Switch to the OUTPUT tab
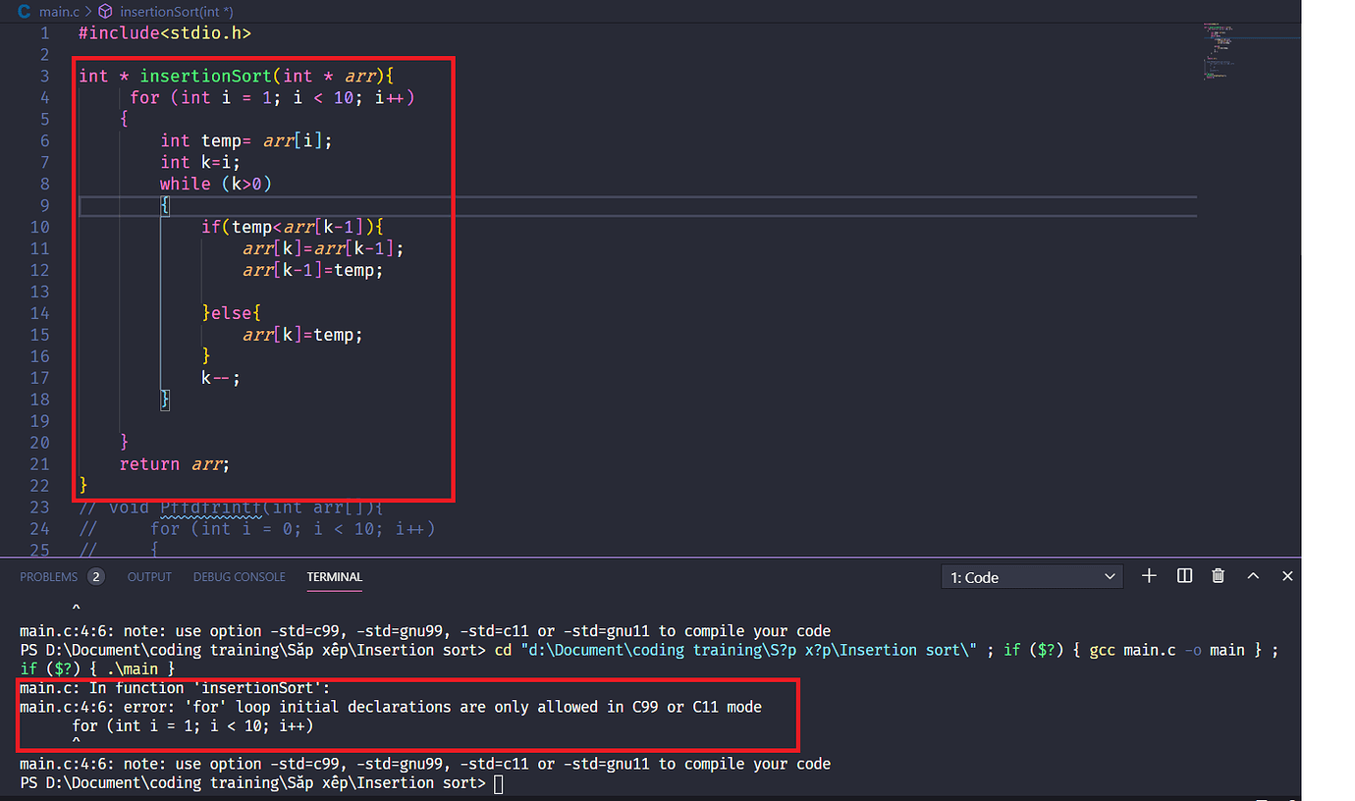This screenshot has height=801, width=1355. [x=149, y=577]
